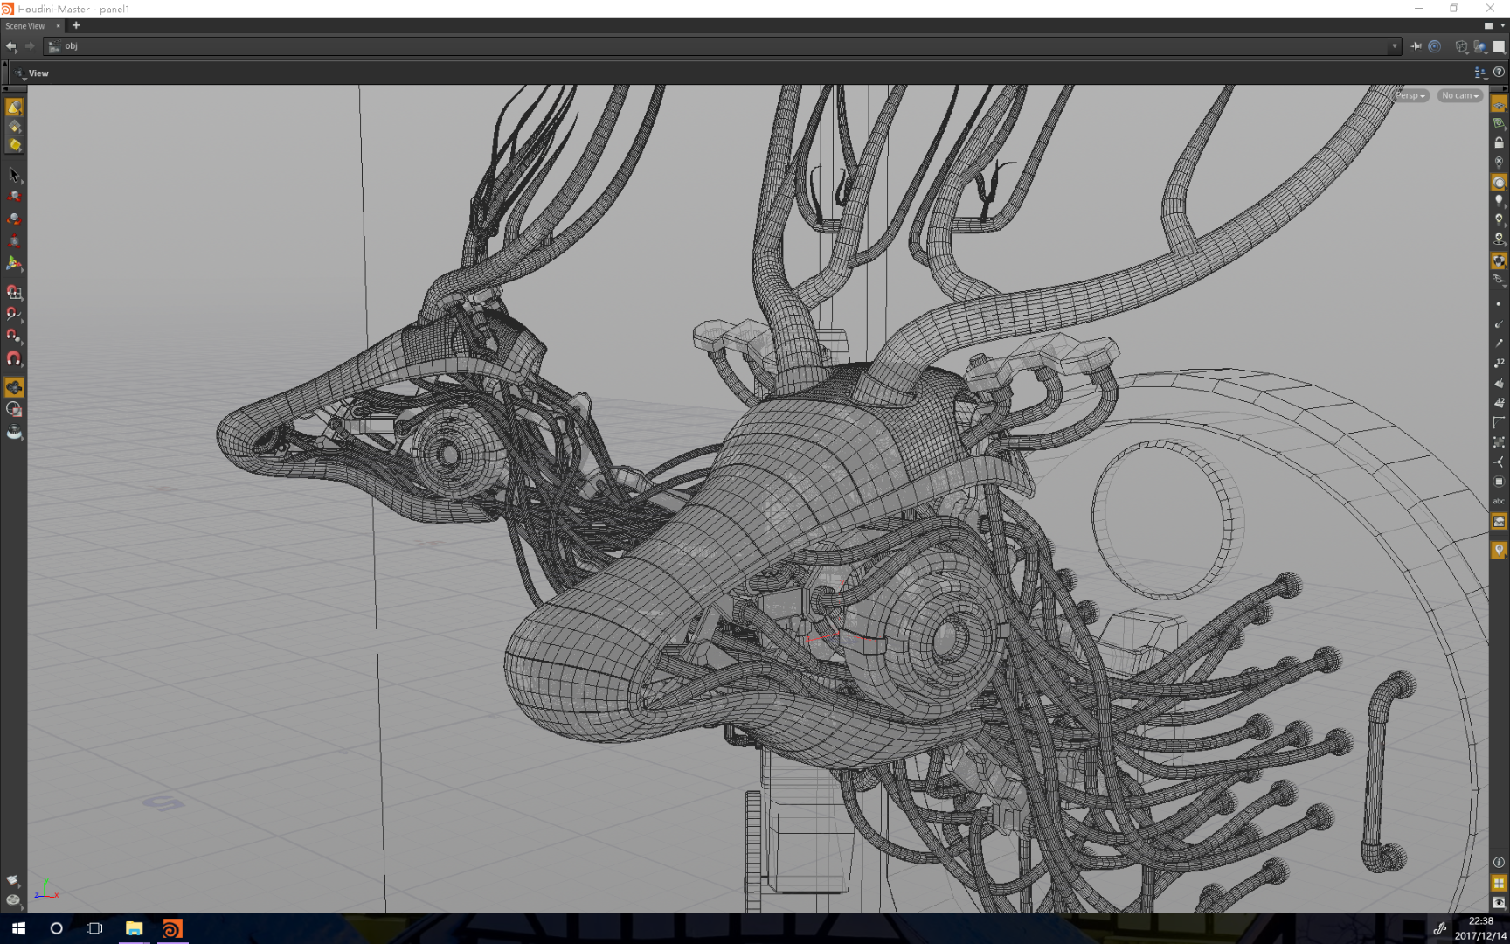Toggle display of points

[1499, 304]
